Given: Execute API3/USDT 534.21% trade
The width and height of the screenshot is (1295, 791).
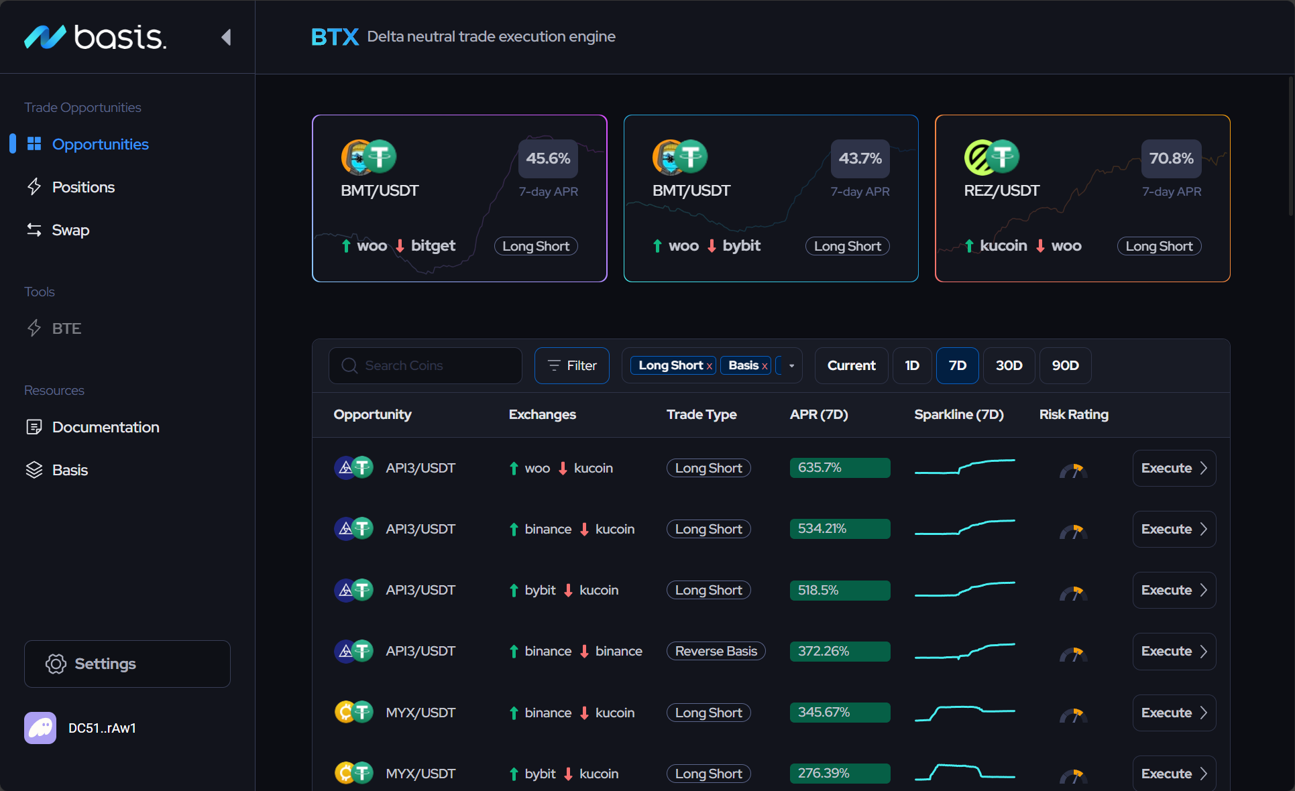Looking at the screenshot, I should (x=1174, y=529).
